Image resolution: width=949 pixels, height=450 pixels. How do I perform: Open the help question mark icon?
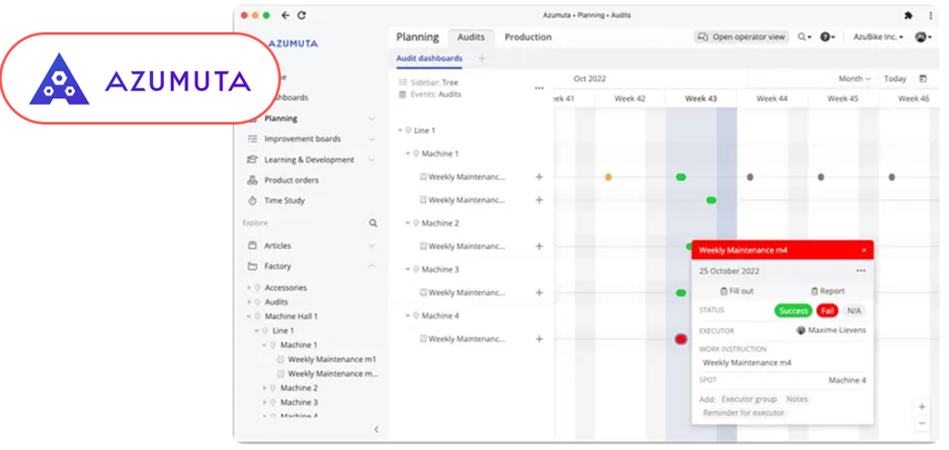[825, 37]
